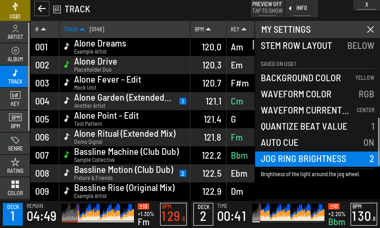Click artist name Placeholder Duo
380x228 pixels.
coord(93,70)
